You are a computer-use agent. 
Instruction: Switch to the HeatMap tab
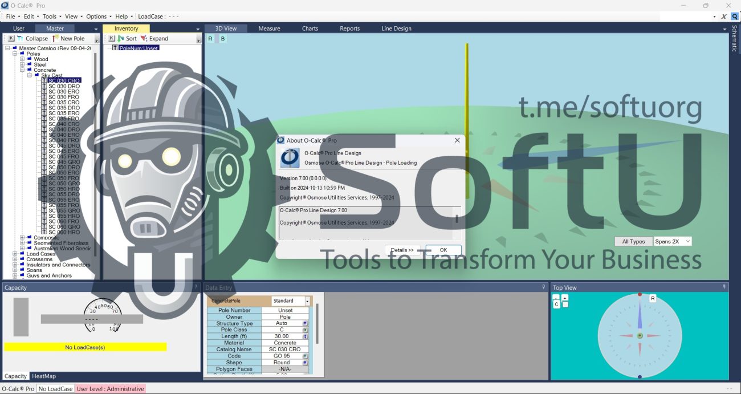44,376
